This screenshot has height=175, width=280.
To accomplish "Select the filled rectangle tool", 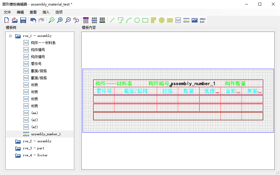I will [x=170, y=20].
